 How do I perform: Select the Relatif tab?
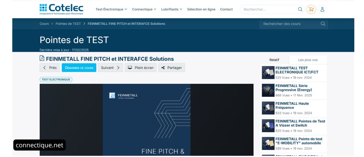(274, 60)
